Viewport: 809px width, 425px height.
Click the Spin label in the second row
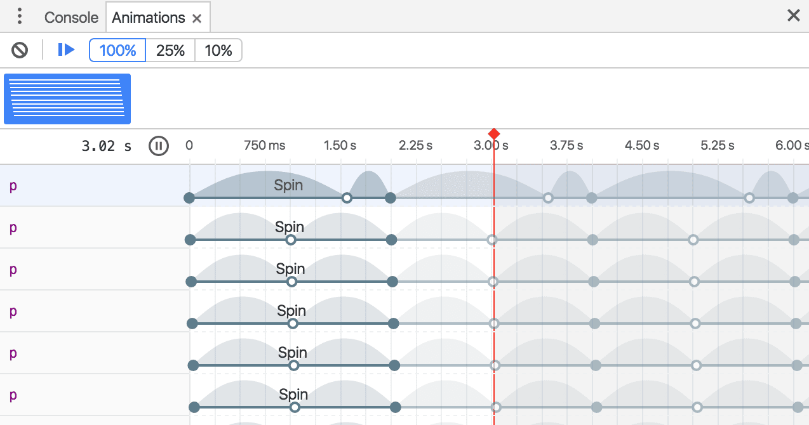[290, 227]
